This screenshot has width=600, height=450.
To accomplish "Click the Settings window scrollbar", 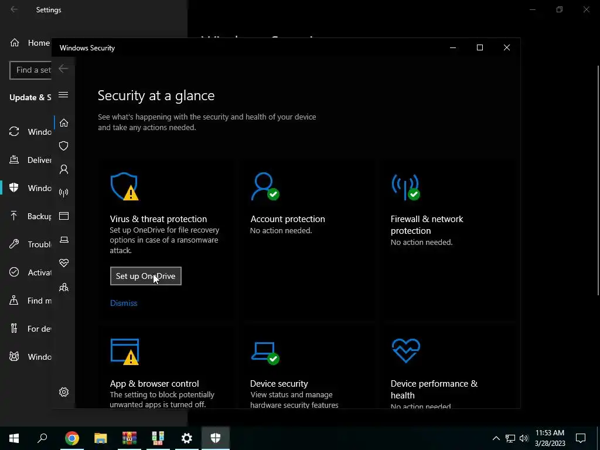I will (598, 180).
